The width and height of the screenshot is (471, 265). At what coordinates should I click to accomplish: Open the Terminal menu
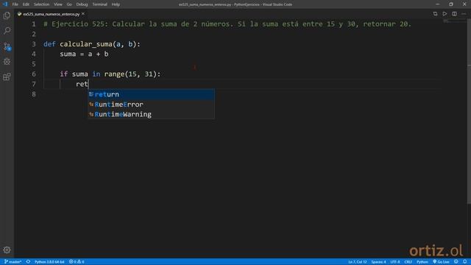[x=99, y=4]
